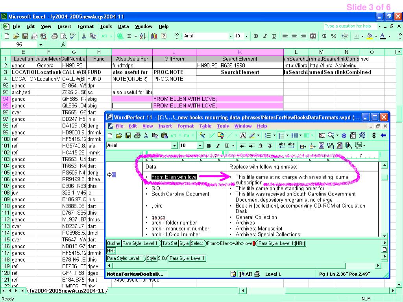Click Excel's AutoSum sigma icon
Image resolution: width=403 pixels, height=302 pixels.
pyautogui.click(x=129, y=36)
